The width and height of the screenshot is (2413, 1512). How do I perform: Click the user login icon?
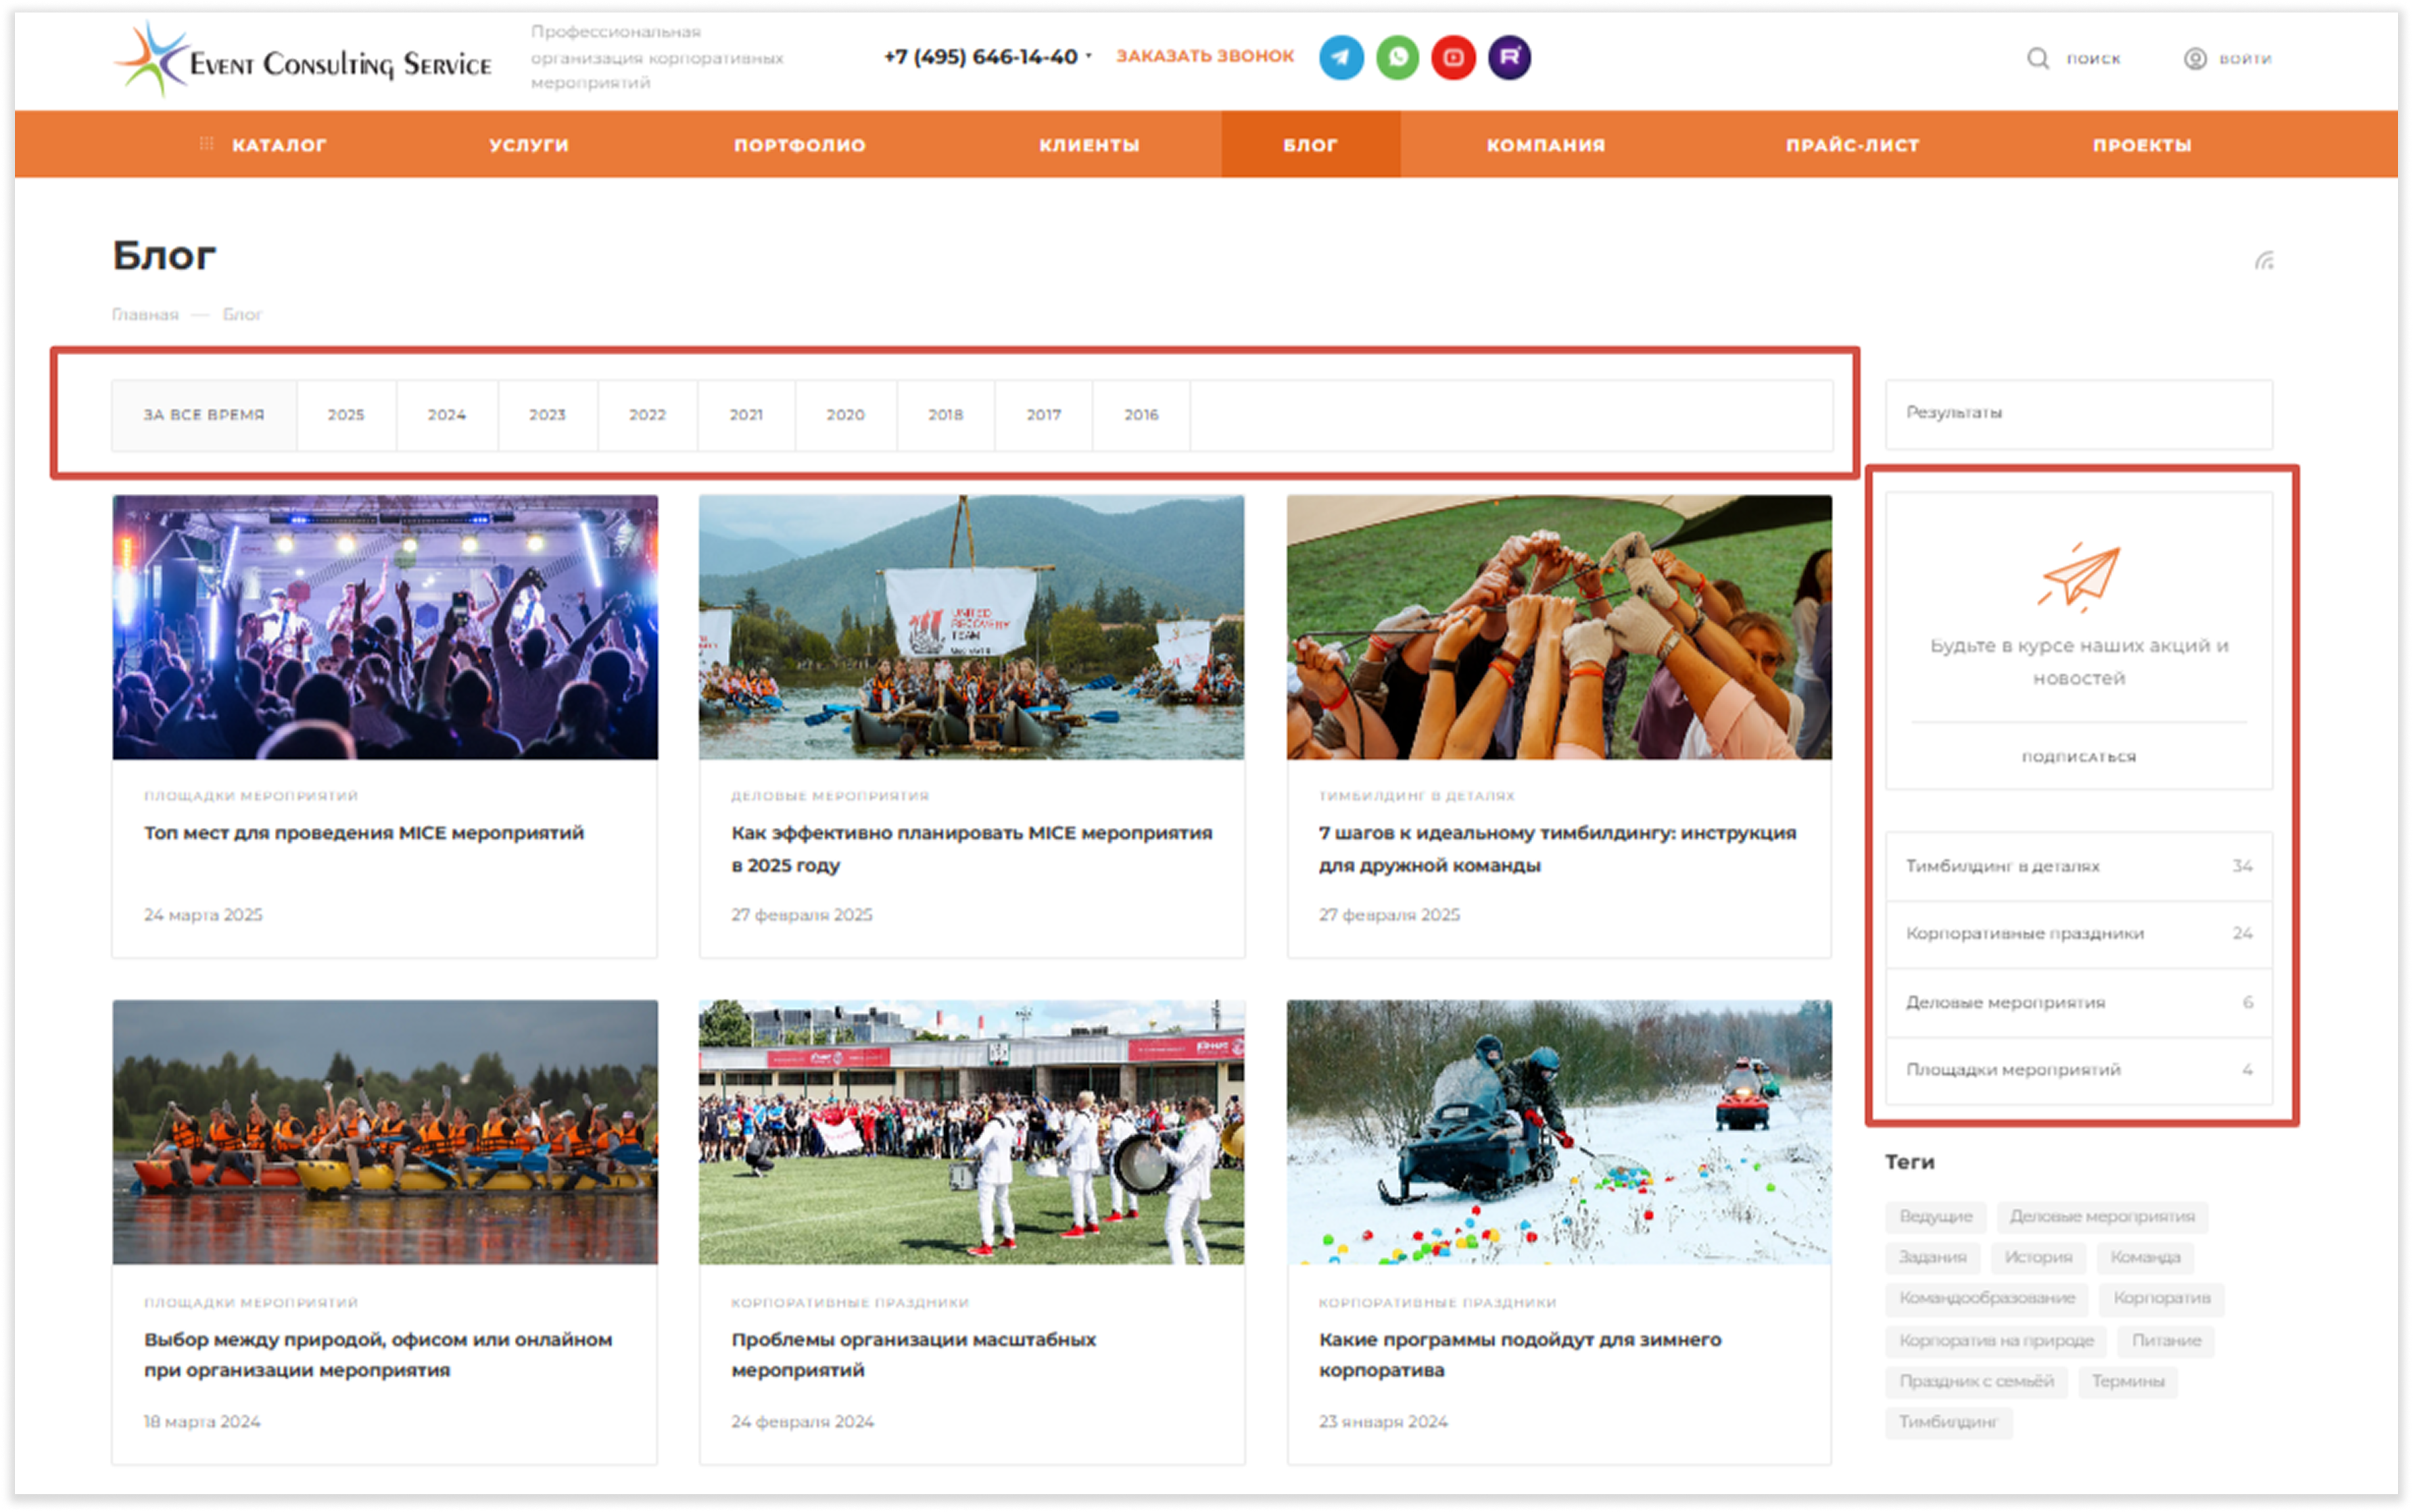pos(2195,58)
